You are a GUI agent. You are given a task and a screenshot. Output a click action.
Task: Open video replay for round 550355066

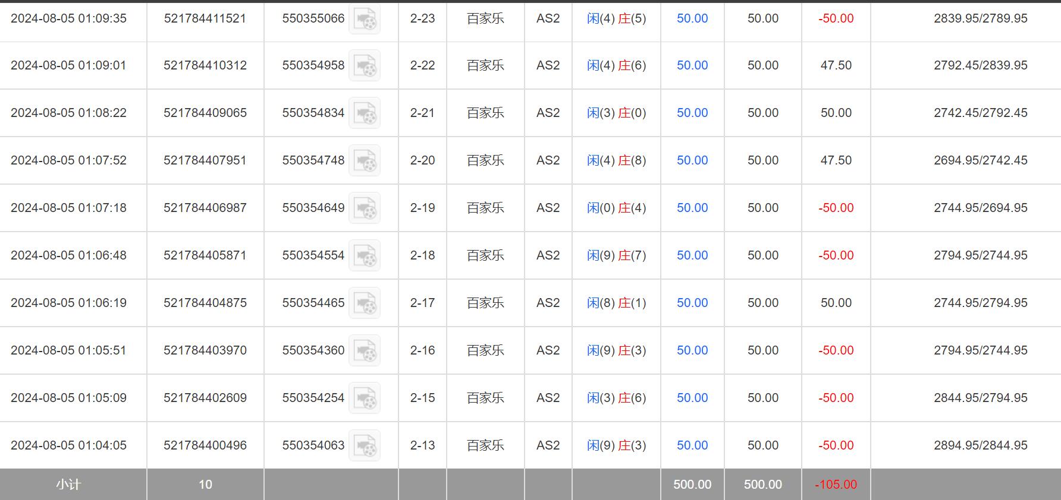click(x=364, y=19)
